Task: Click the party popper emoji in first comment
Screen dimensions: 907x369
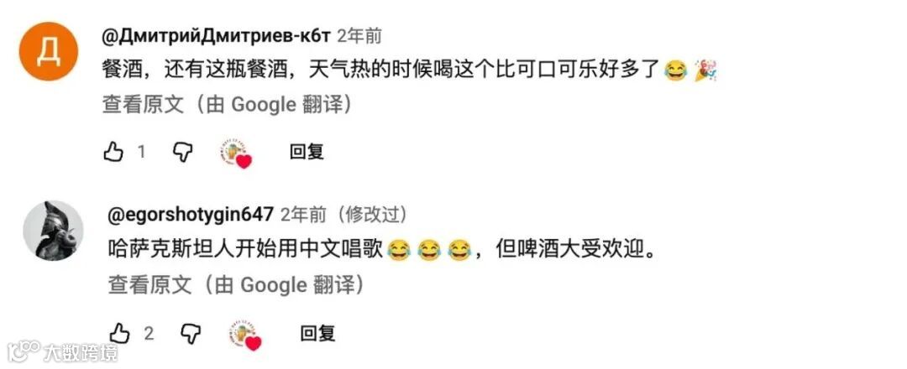Action: click(705, 70)
